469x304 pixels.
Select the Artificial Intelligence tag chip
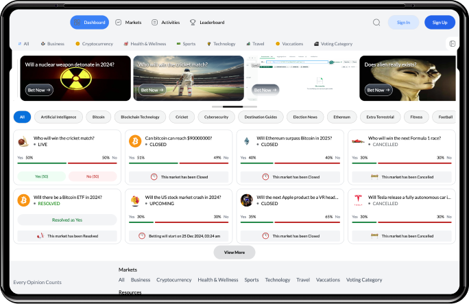(x=58, y=117)
